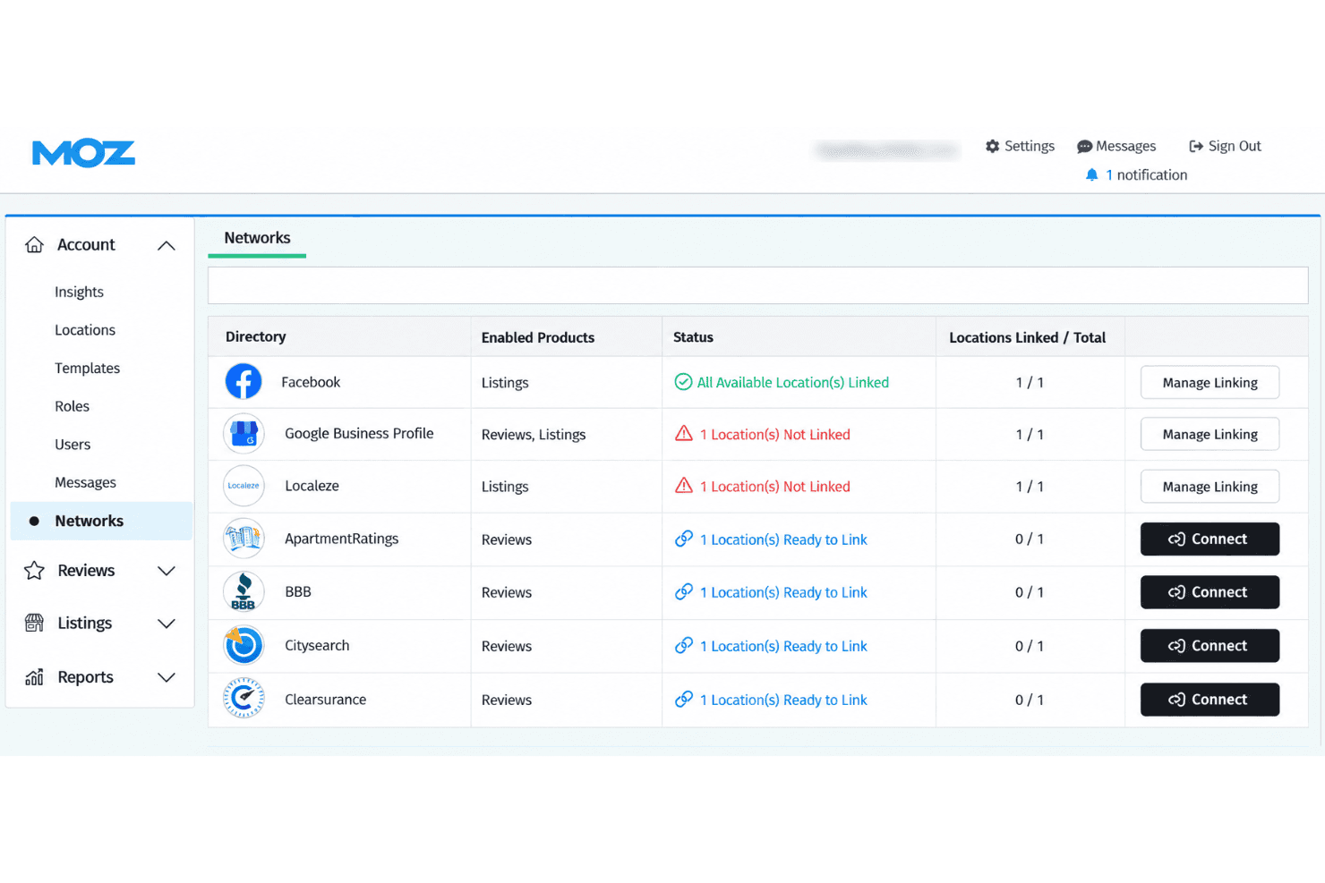Open Roles in the sidebar
This screenshot has width=1325, height=883.
tap(72, 406)
